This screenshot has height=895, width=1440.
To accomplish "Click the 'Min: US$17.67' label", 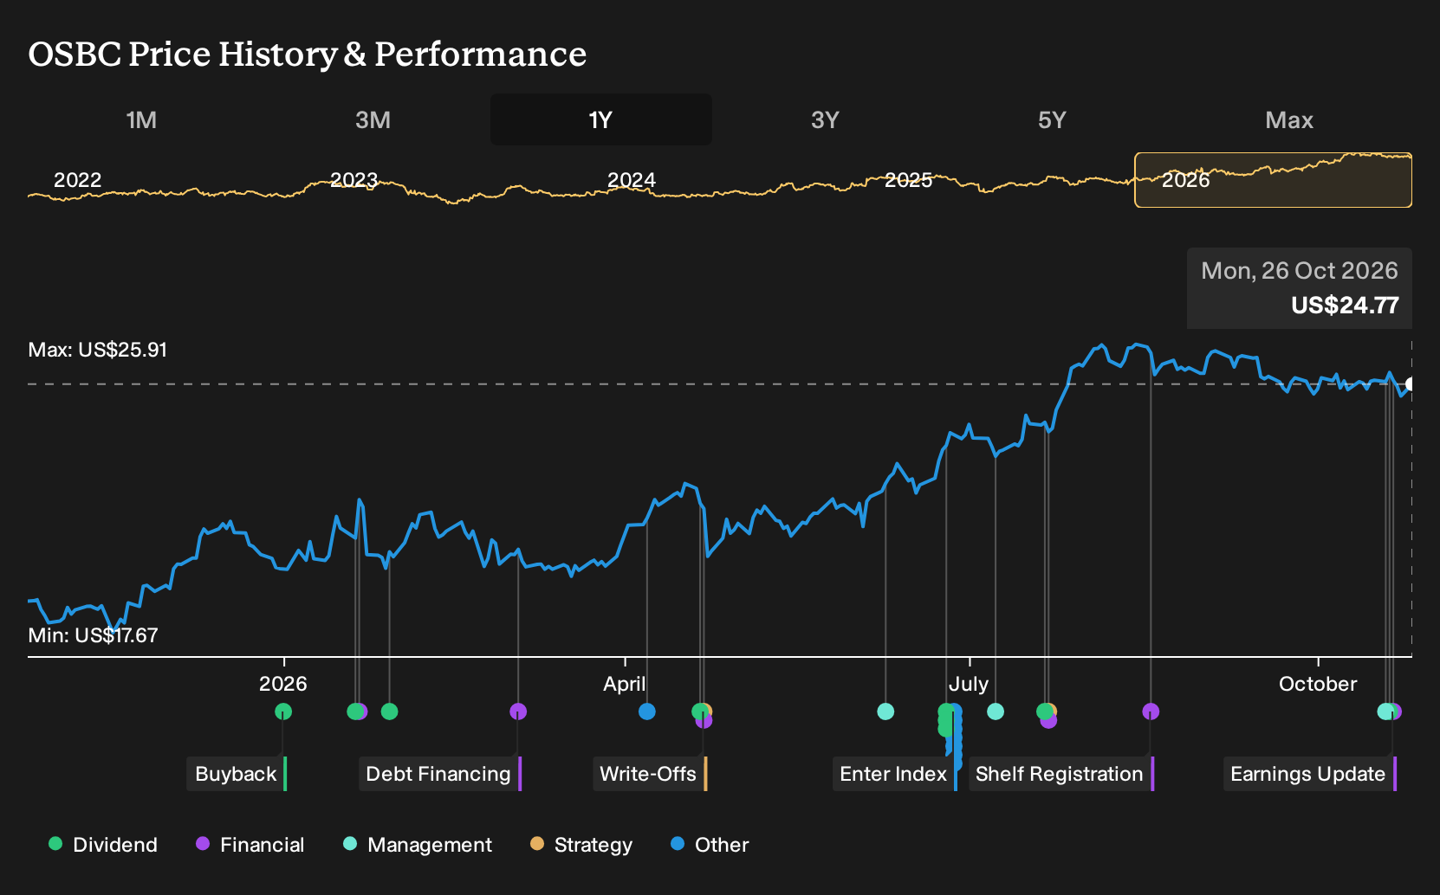I will 93,635.
